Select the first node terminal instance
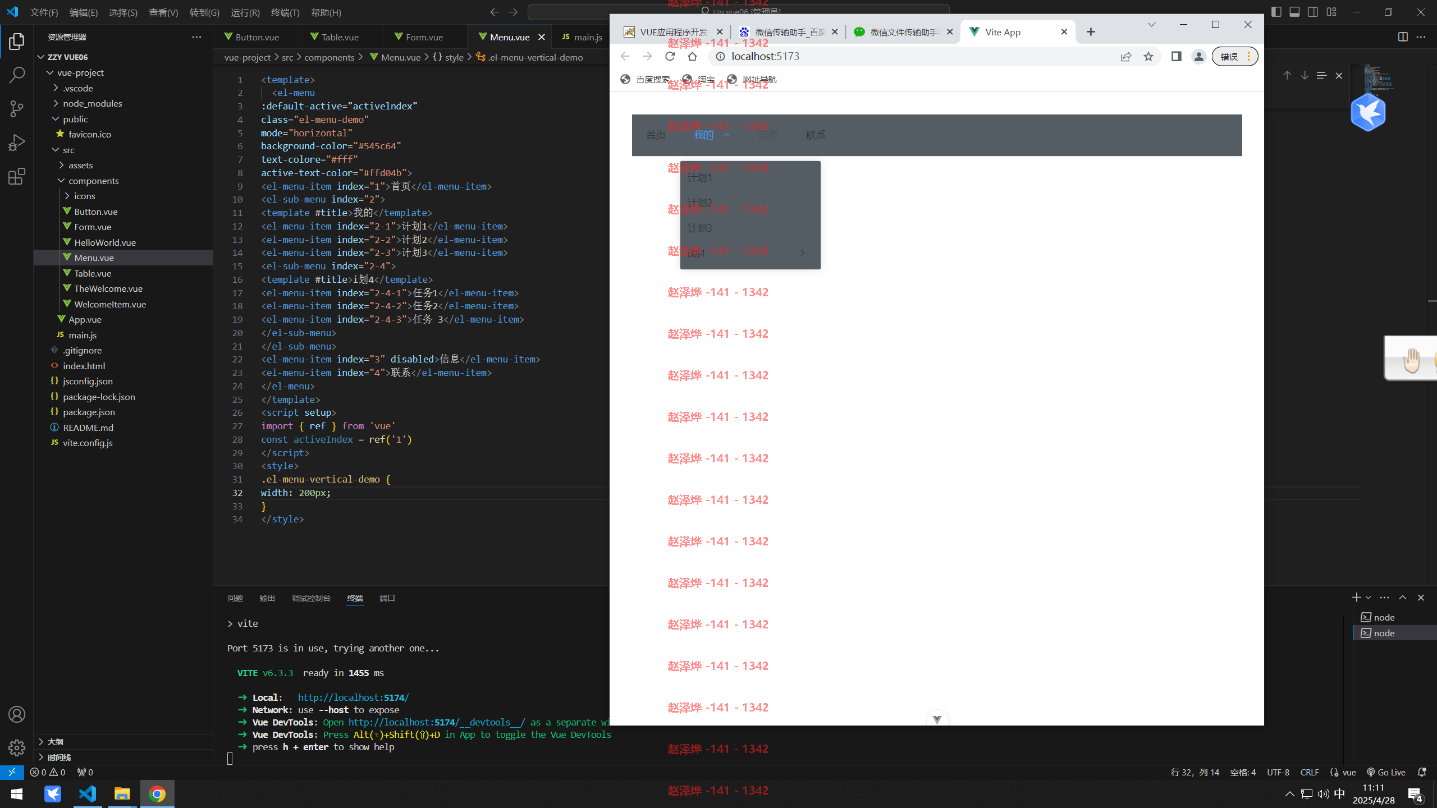1437x808 pixels. click(x=1394, y=617)
